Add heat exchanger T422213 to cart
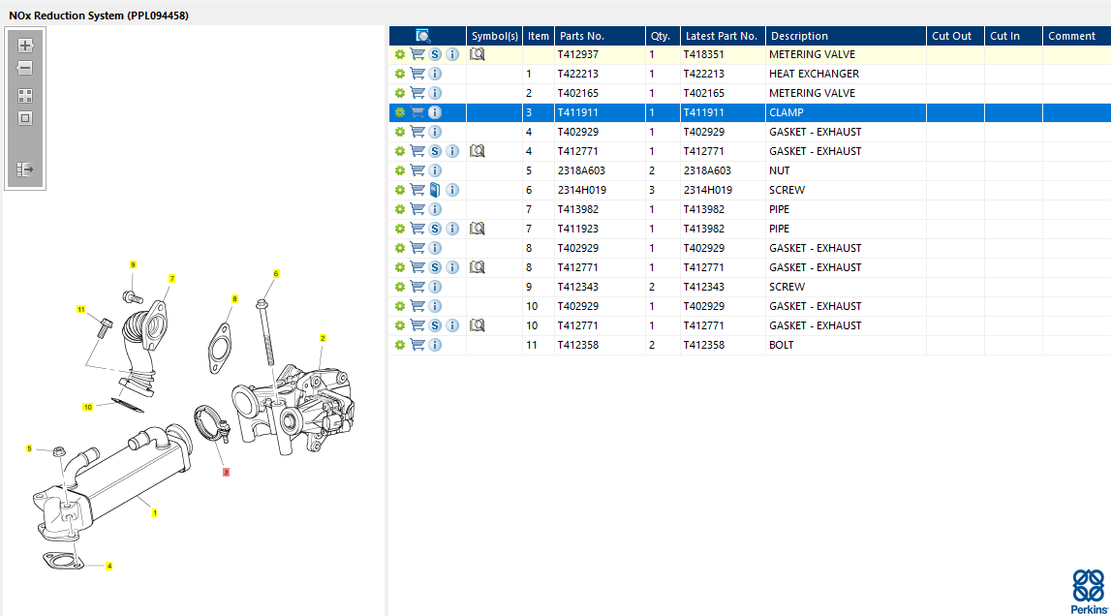This screenshot has height=616, width=1111. click(x=417, y=74)
